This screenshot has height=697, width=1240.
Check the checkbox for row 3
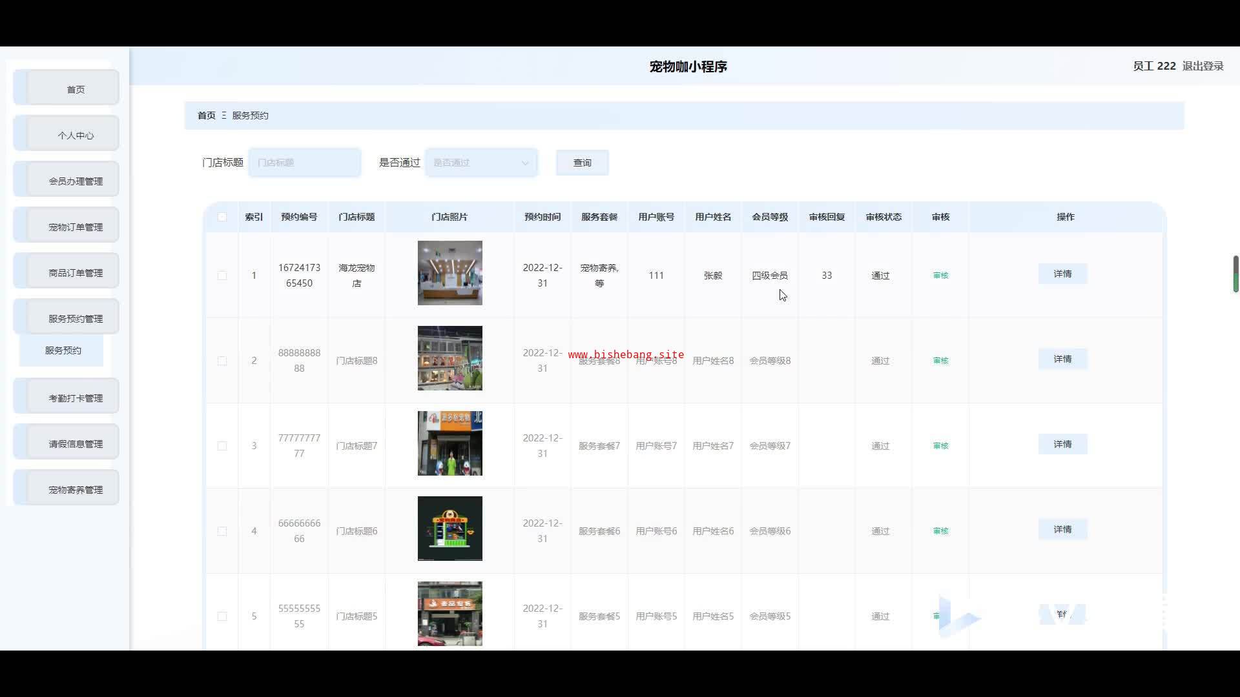(x=222, y=446)
